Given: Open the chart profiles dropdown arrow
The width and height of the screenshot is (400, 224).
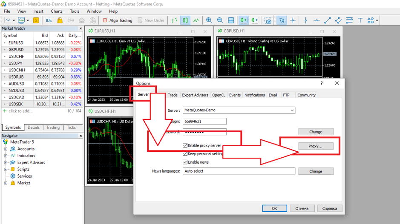Looking at the screenshot, I should tap(28, 20).
